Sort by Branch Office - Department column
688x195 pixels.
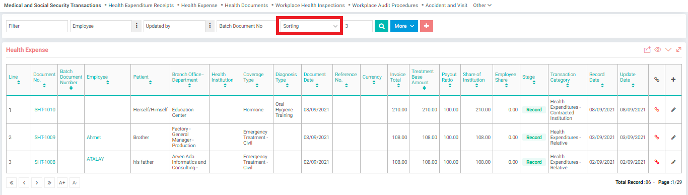(189, 85)
